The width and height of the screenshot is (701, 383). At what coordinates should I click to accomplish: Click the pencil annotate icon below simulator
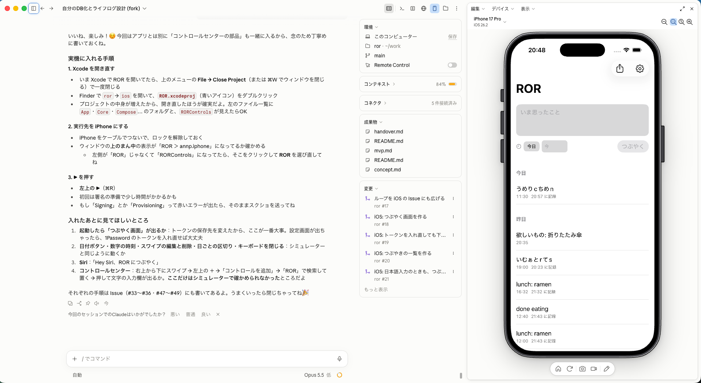click(x=607, y=369)
